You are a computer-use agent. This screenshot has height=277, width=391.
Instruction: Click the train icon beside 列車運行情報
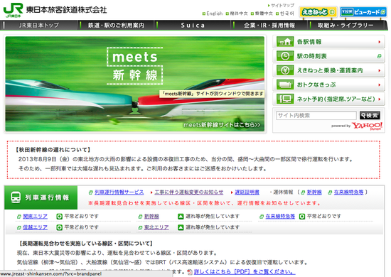click(x=16, y=197)
